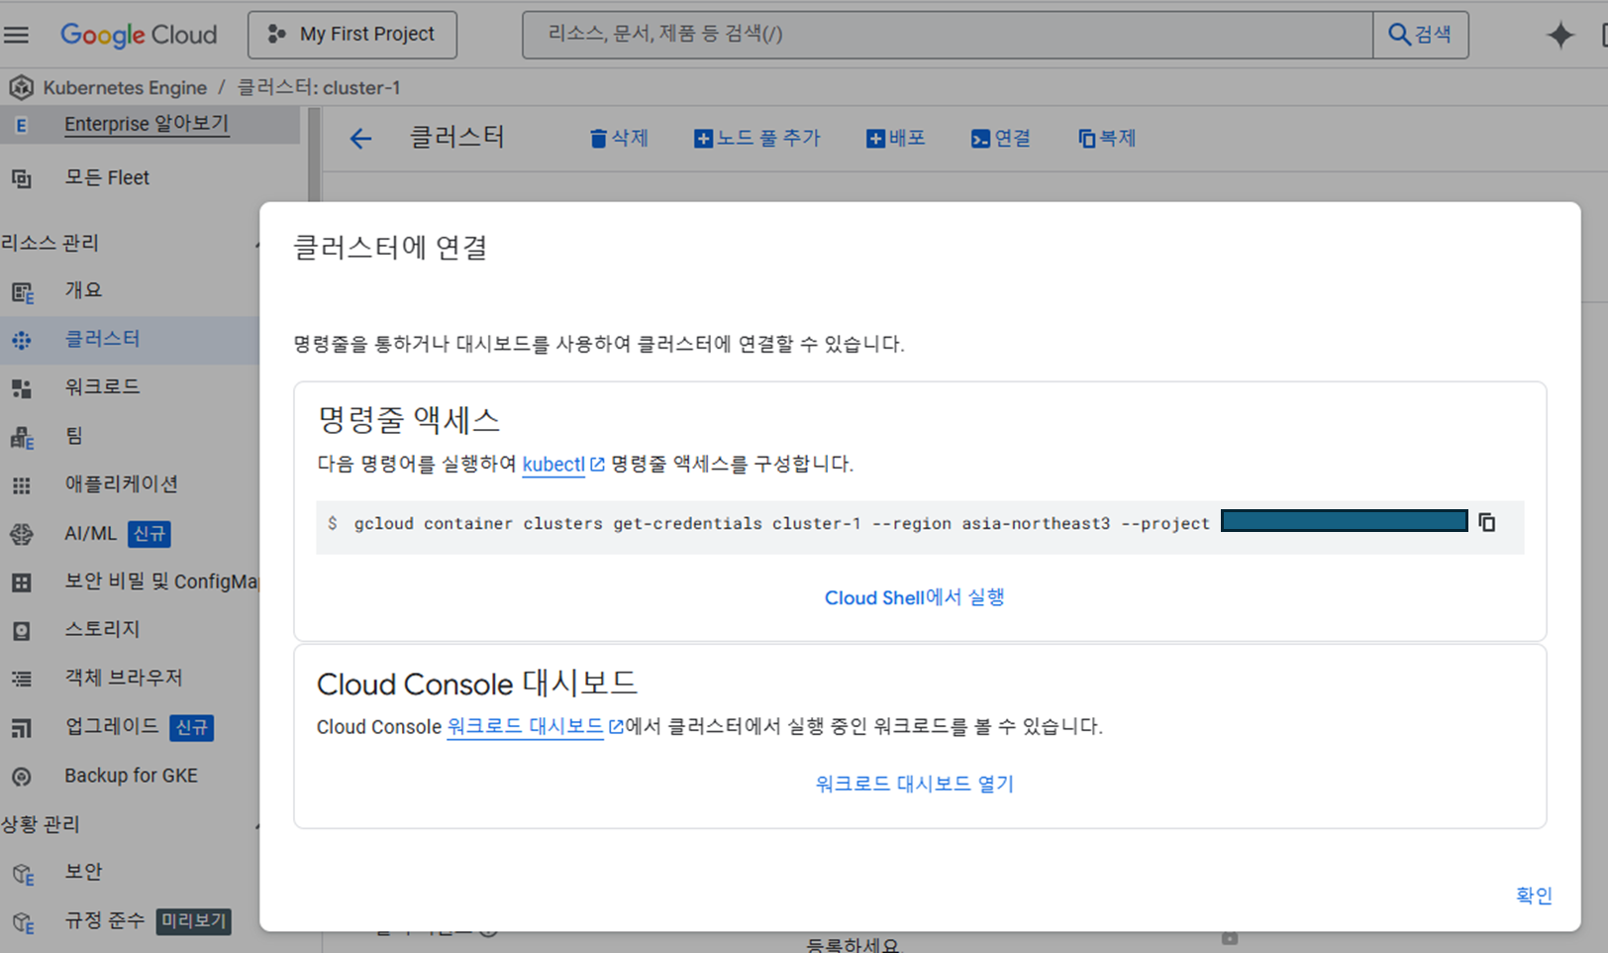Click 삭제 delete cluster button
The image size is (1608, 953).
point(619,139)
